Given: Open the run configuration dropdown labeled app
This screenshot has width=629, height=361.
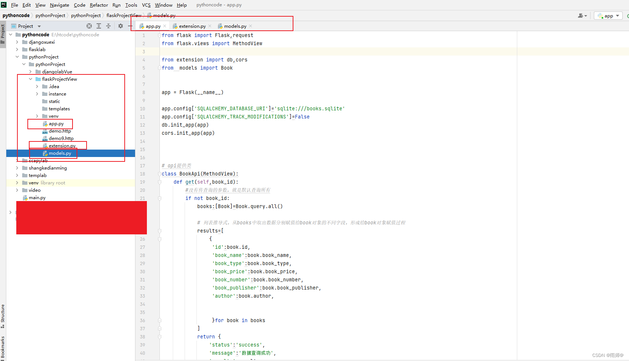Looking at the screenshot, I should [x=608, y=16].
